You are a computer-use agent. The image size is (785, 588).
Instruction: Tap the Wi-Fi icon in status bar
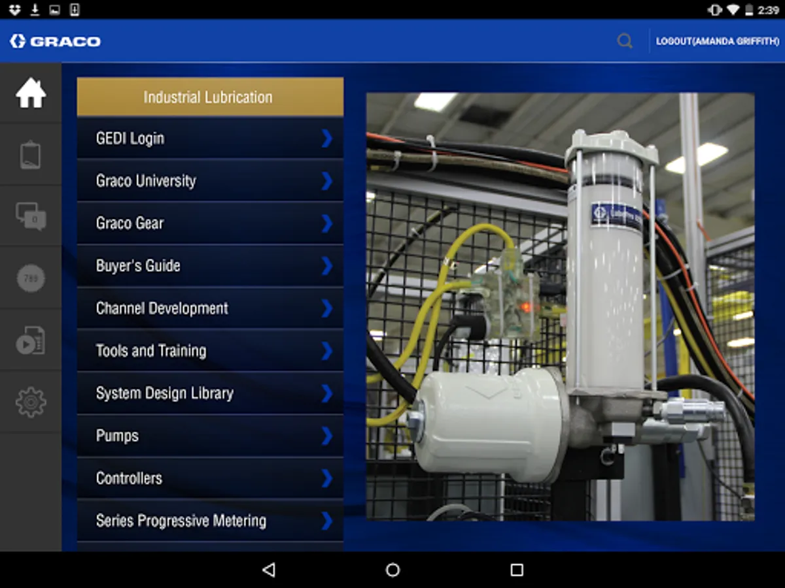733,10
